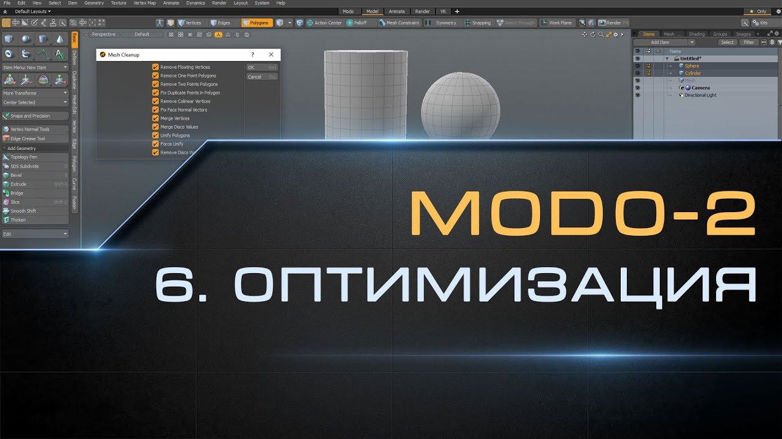Click the viewport zoom magnifier icon

click(x=601, y=34)
